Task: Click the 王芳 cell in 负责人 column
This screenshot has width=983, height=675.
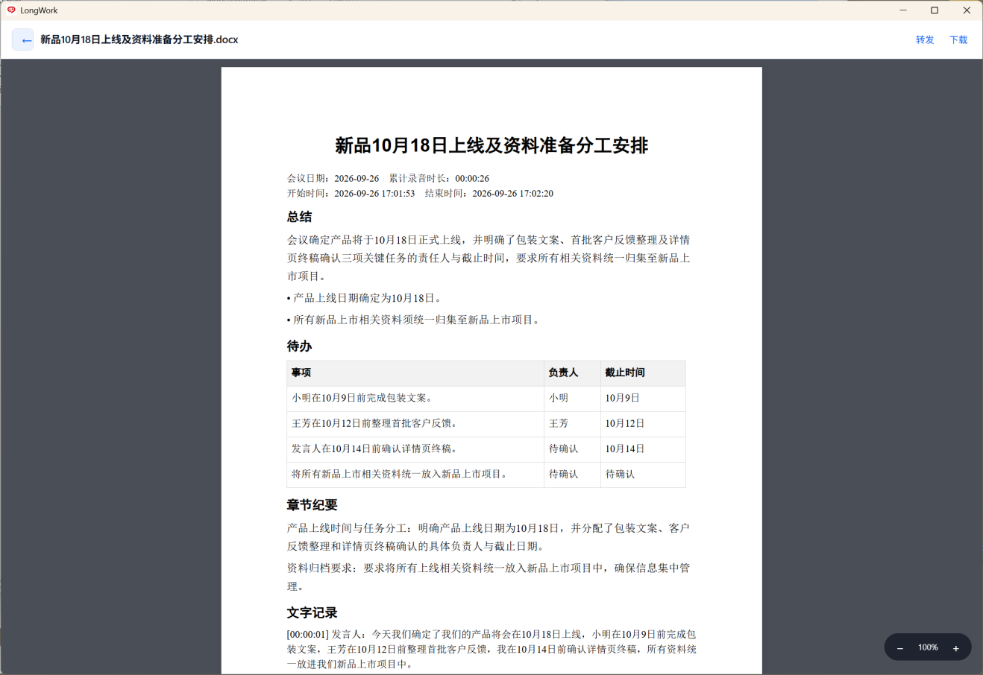Action: pos(573,424)
